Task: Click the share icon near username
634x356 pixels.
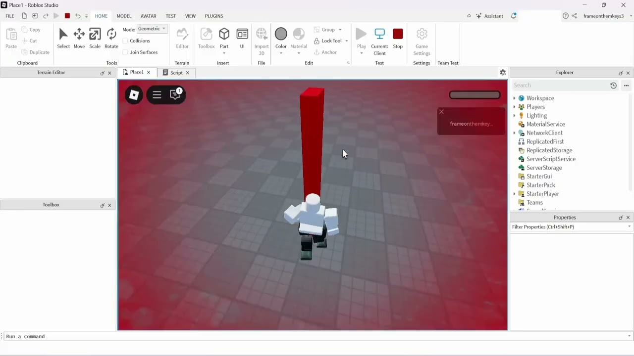Action: 574,16
